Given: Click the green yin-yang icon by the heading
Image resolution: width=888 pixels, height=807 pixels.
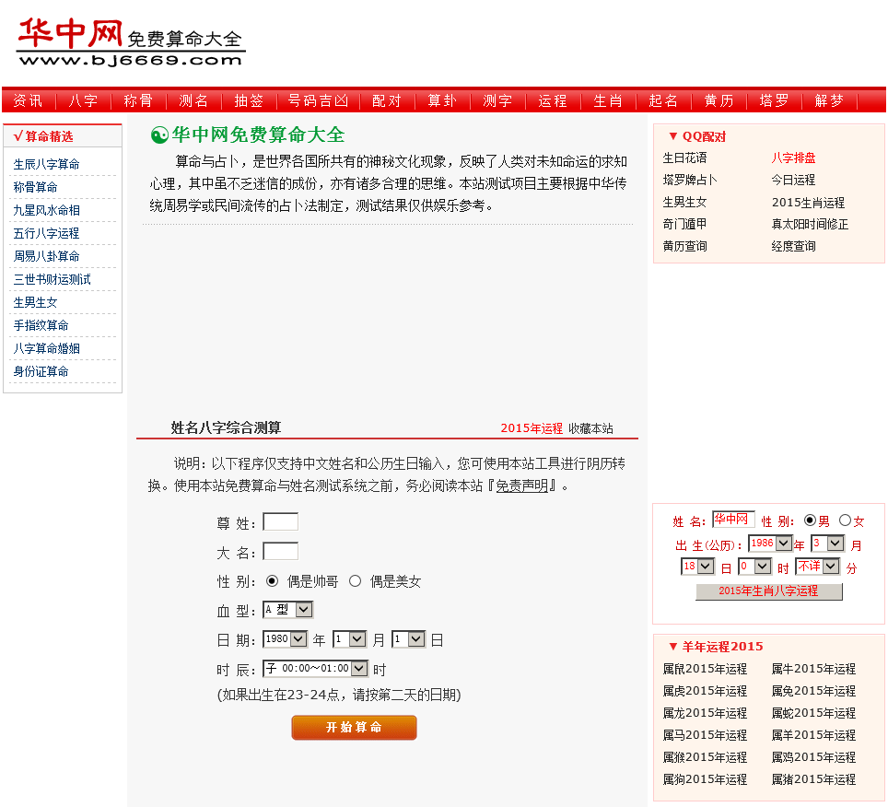Looking at the screenshot, I should [x=159, y=135].
